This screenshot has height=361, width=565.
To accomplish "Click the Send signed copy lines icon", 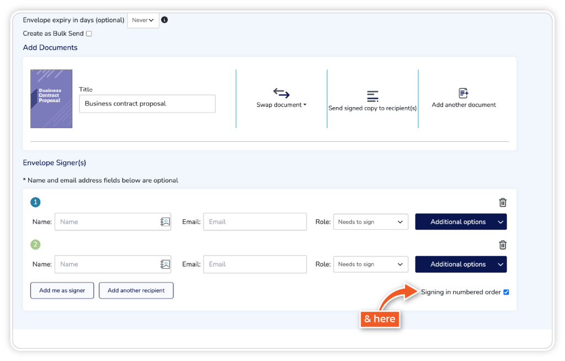I will (x=372, y=96).
